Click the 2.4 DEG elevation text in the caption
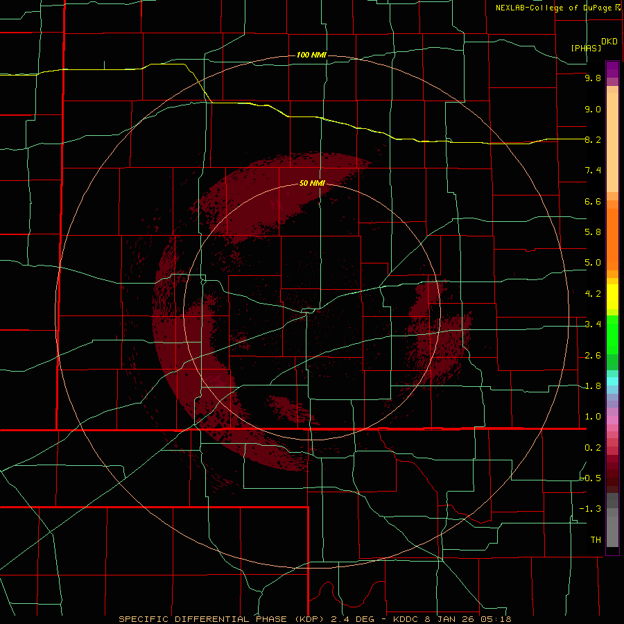 [353, 619]
